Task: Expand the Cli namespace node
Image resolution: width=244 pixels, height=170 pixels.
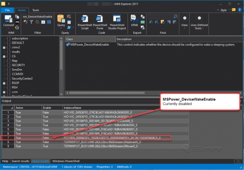Action: point(4,56)
